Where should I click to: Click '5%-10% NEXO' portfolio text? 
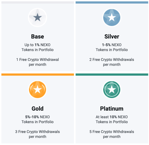pyautogui.click(x=38, y=117)
